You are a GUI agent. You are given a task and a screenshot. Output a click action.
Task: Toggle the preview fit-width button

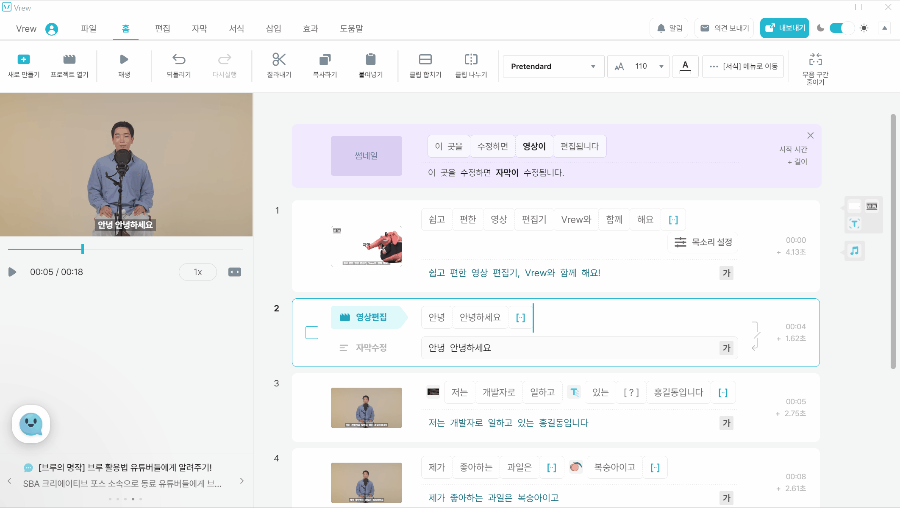(235, 272)
